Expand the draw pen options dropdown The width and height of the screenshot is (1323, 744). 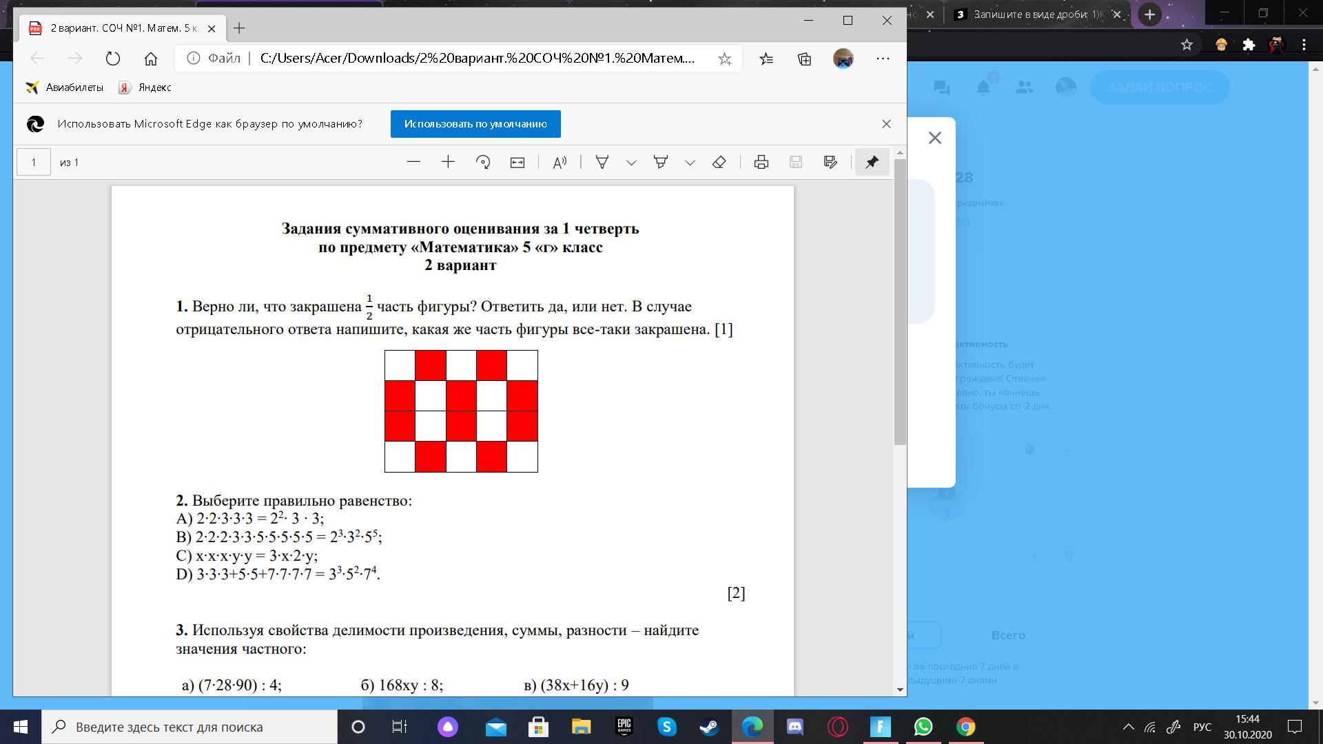click(631, 163)
